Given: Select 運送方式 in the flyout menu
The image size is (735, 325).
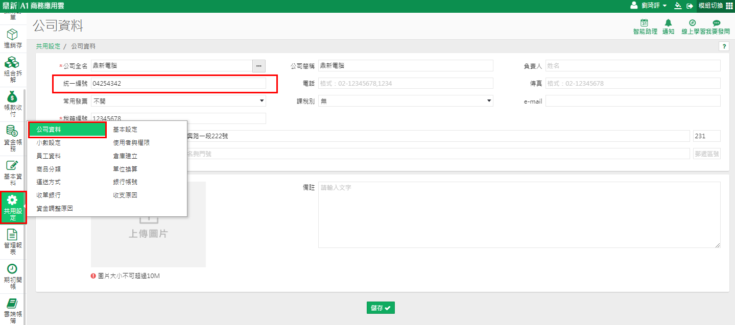Looking at the screenshot, I should pyautogui.click(x=49, y=182).
